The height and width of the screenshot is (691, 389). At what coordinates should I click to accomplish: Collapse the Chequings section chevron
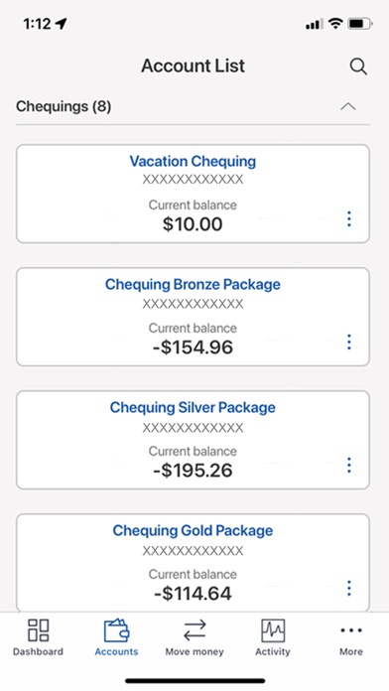pos(348,106)
